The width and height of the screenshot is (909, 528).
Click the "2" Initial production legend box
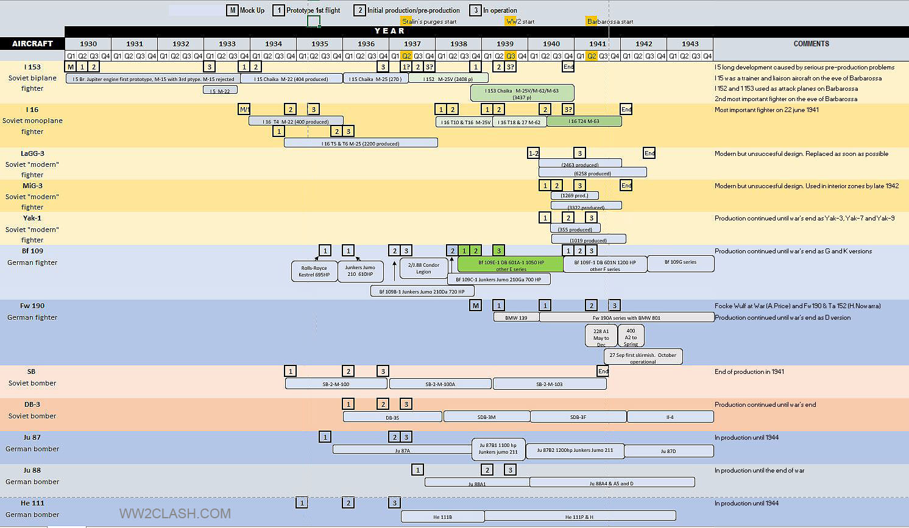pos(359,10)
